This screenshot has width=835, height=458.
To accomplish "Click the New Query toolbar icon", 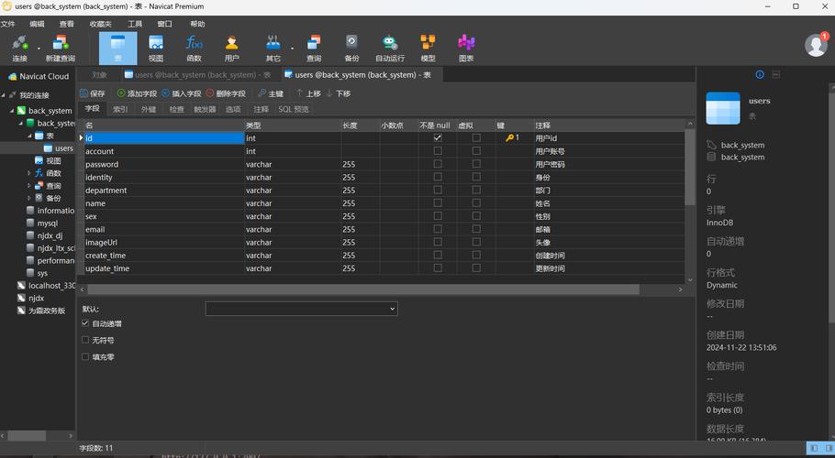I will (61, 48).
